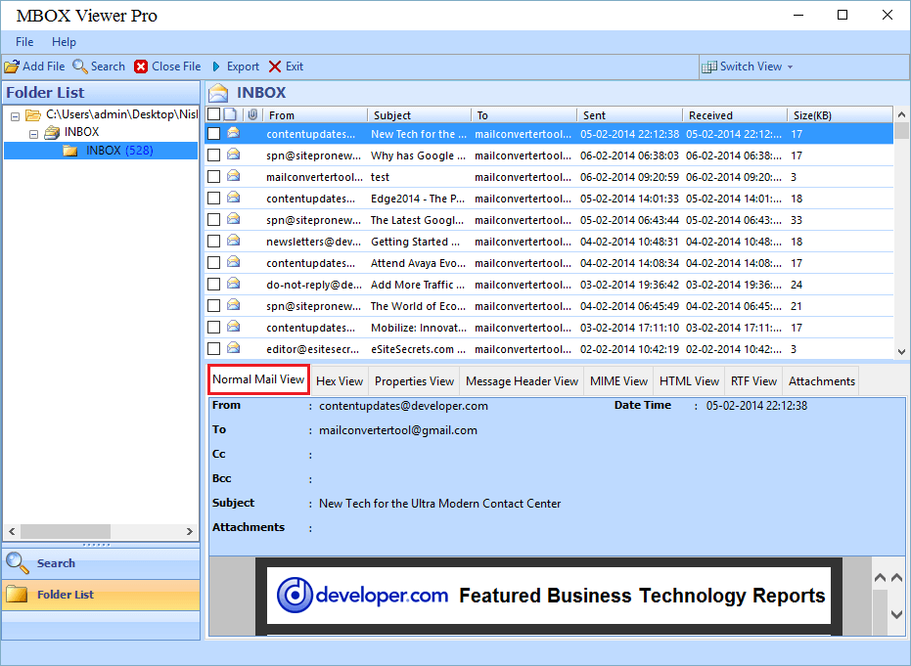Click the attachment paperclip column header icon

click(x=251, y=115)
